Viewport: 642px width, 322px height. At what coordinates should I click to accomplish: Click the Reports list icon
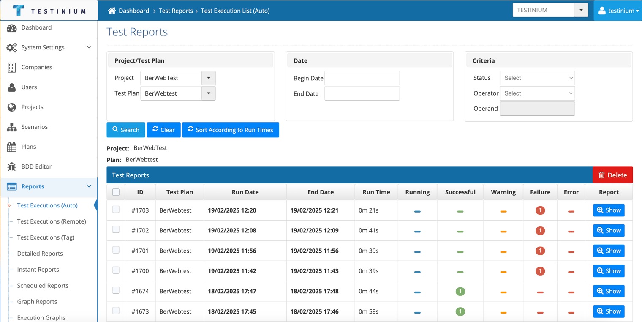click(x=12, y=186)
